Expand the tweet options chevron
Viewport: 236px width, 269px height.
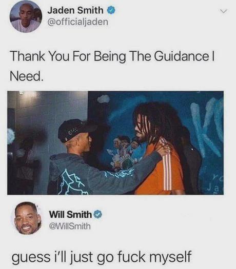[x=224, y=11]
